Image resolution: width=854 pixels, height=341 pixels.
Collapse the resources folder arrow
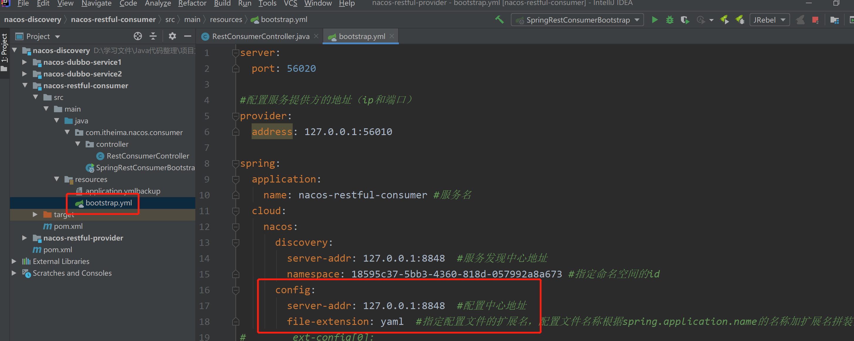[57, 179]
